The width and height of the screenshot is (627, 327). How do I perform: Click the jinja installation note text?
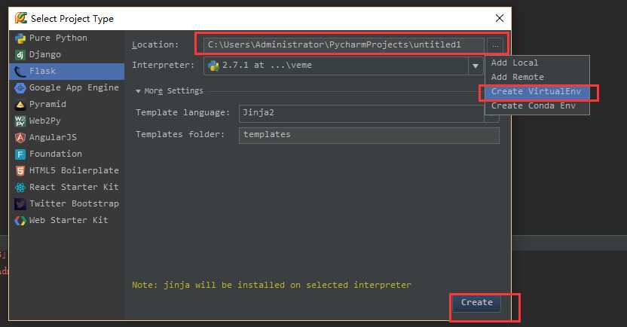click(271, 285)
